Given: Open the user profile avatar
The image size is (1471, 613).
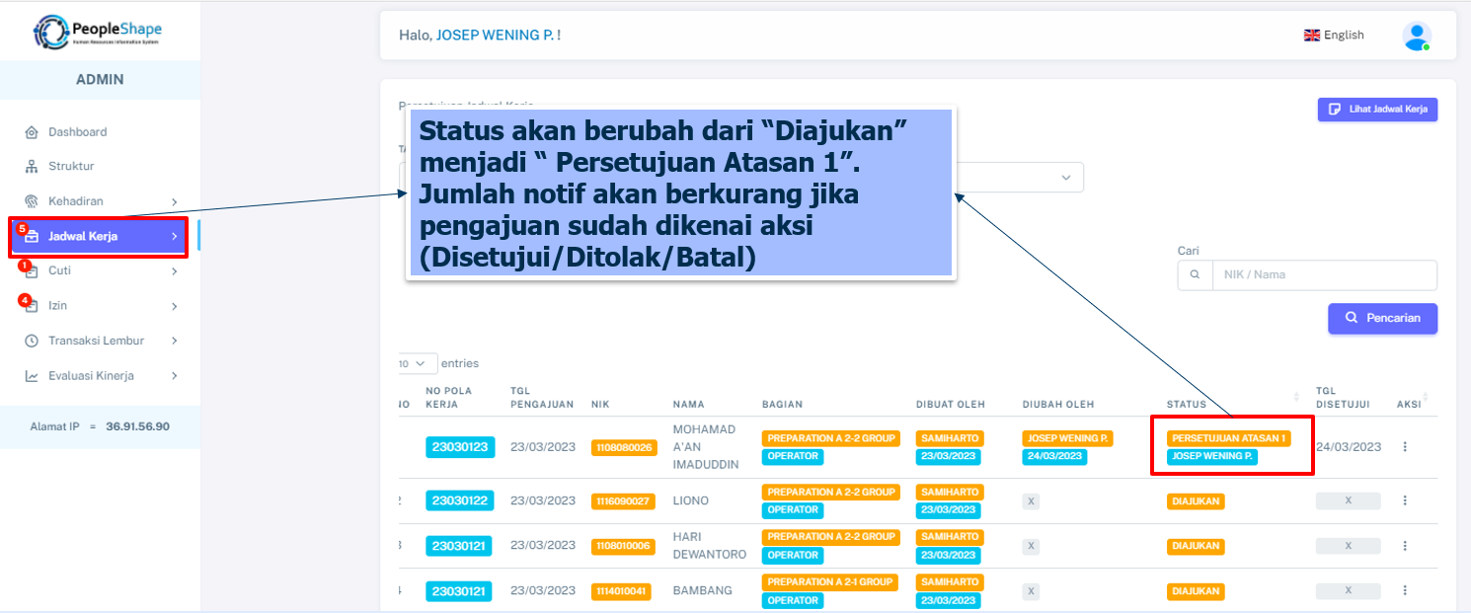Looking at the screenshot, I should 1416,37.
